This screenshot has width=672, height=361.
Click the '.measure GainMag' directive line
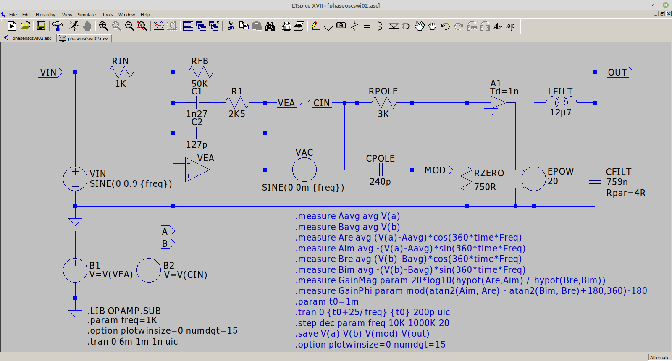coord(450,280)
